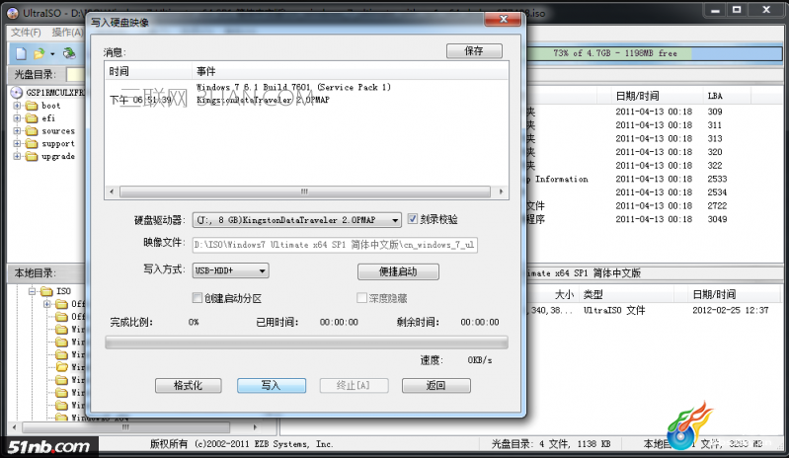Select the GSP1RMCULXFR disc root icon

[17, 93]
